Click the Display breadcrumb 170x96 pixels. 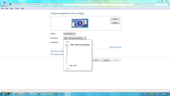pyautogui.click(x=46, y=5)
